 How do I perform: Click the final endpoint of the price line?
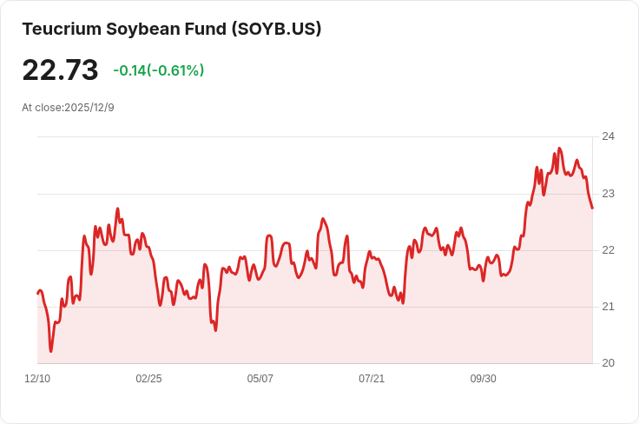[592, 208]
